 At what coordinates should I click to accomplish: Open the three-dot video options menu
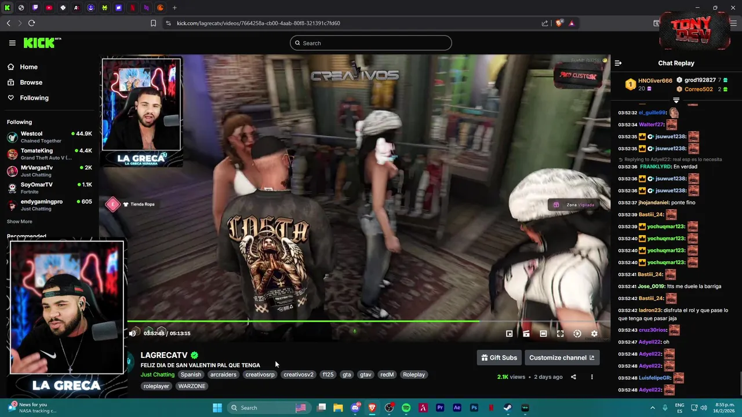click(x=592, y=377)
